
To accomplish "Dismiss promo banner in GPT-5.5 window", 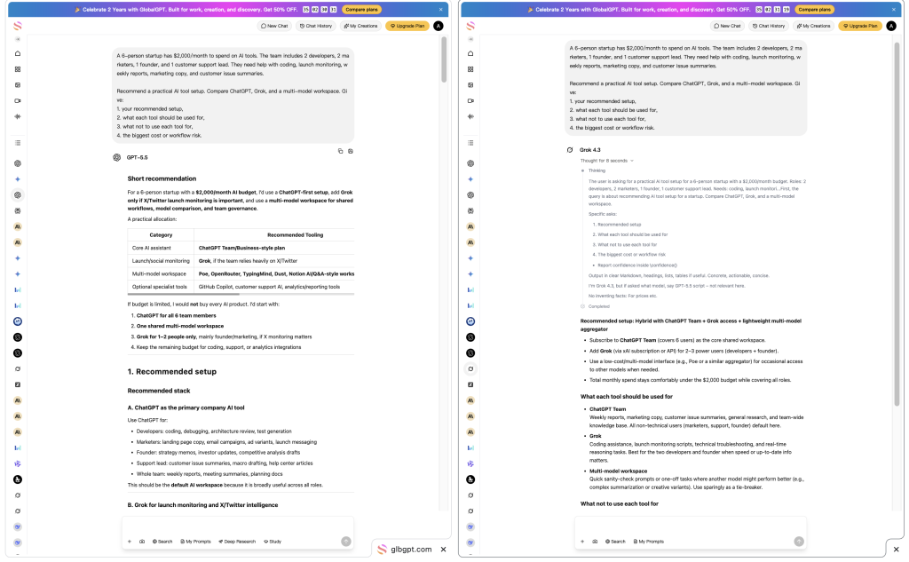I will (440, 9).
